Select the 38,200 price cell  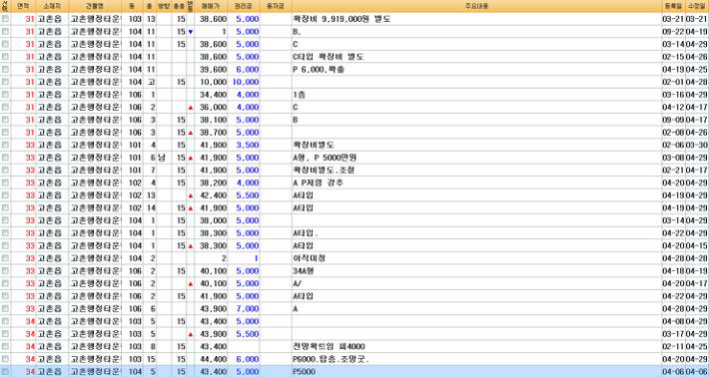click(x=211, y=183)
